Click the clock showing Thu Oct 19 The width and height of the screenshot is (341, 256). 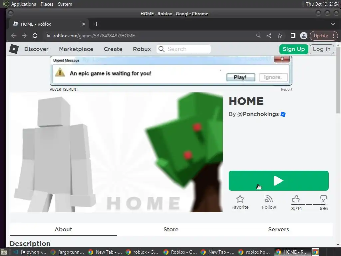322,4
